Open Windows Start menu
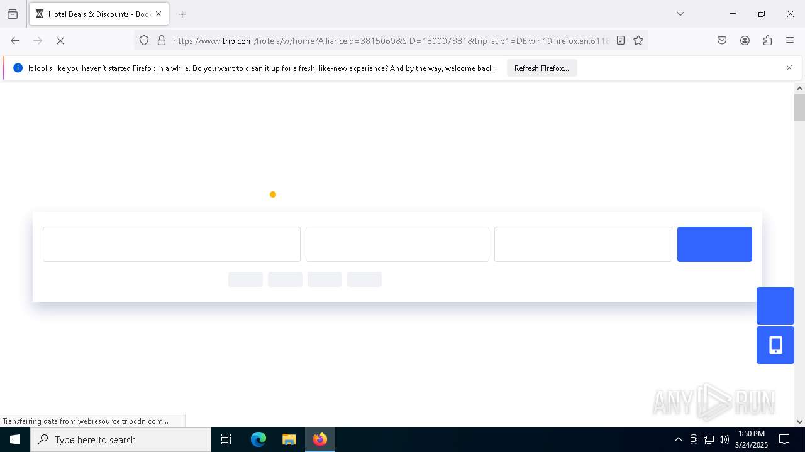Image resolution: width=805 pixels, height=452 pixels. pyautogui.click(x=15, y=439)
